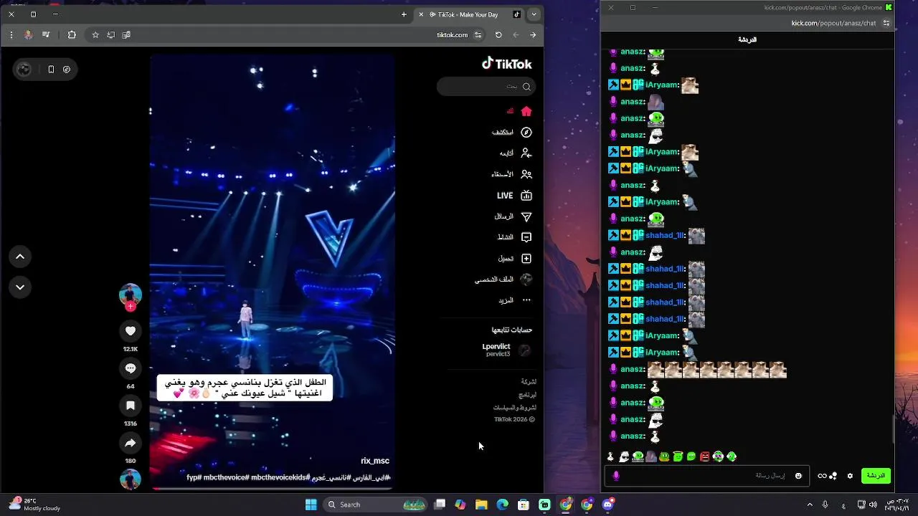
Task: Share the TikTok video with arrow icon
Action: click(x=131, y=443)
